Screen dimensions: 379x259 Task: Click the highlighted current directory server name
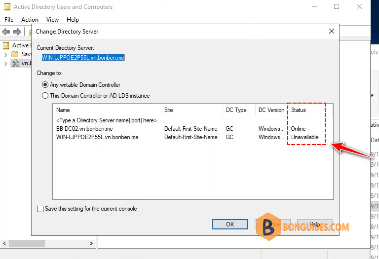[83, 58]
